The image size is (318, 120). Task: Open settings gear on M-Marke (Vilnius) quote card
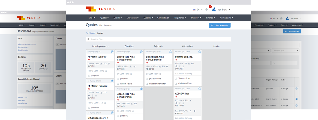(x=112, y=52)
